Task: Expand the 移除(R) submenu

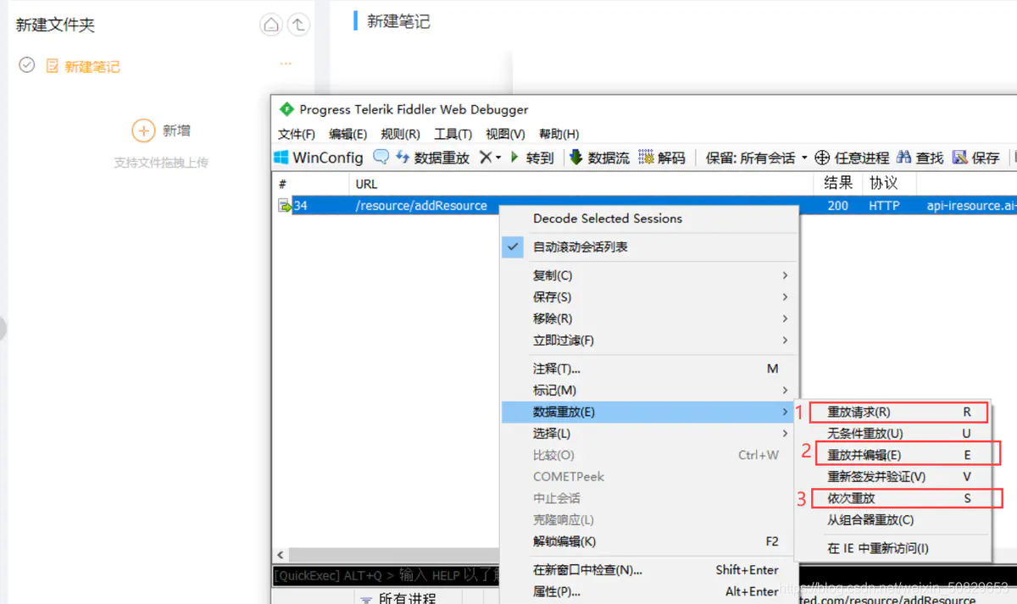Action: (650, 319)
